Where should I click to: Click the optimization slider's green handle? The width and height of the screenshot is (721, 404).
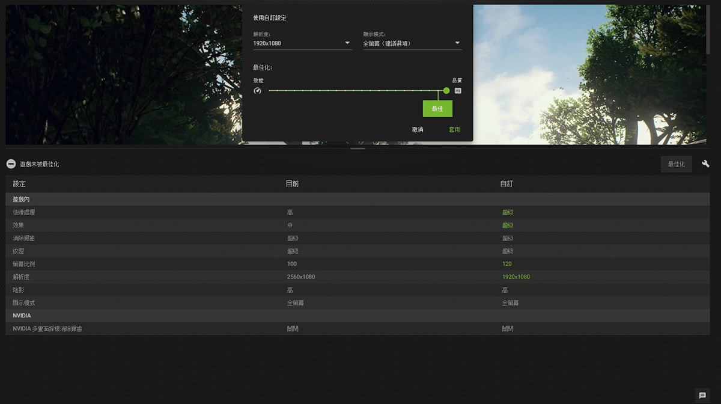pos(446,91)
